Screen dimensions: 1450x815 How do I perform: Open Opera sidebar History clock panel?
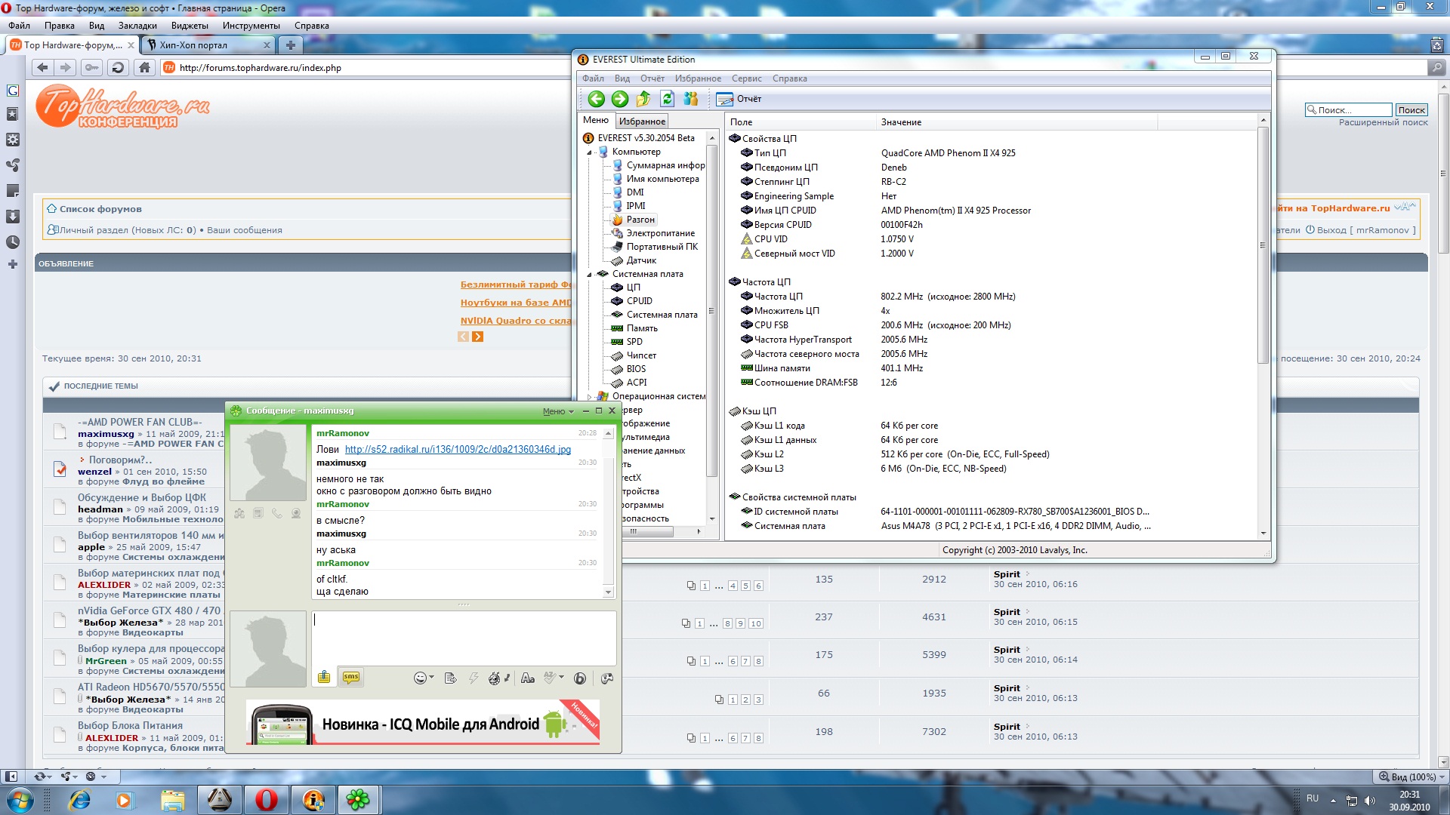tap(12, 242)
